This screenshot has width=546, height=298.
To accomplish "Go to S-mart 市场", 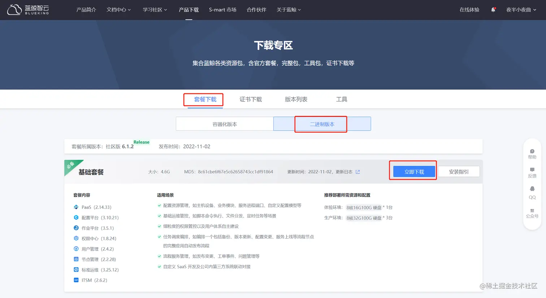I will click(x=222, y=10).
